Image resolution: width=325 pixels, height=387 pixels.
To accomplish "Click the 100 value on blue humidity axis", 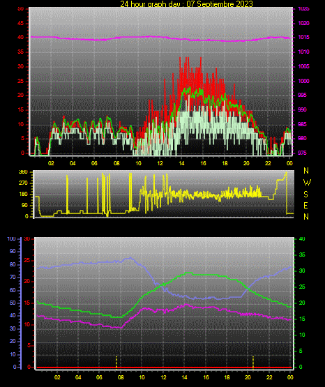I will (12, 239).
